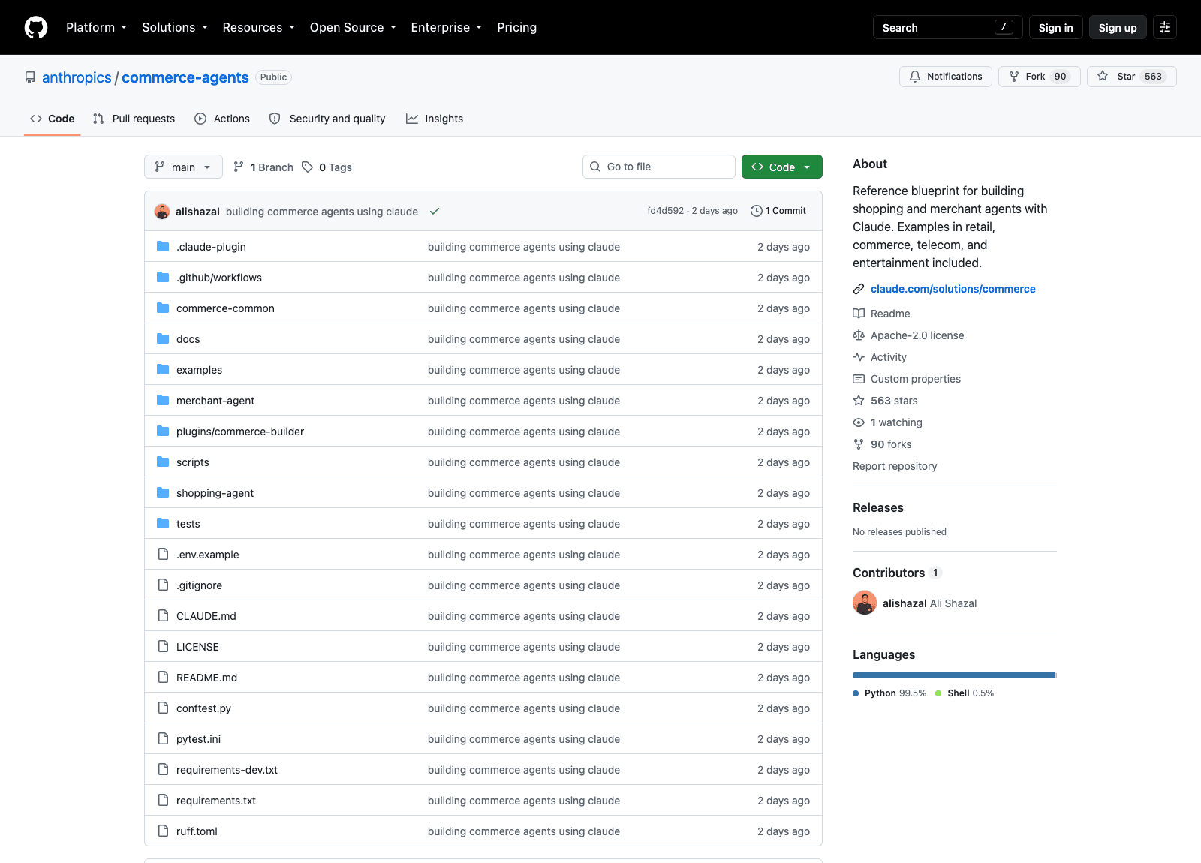
Task: Click the Sign up button
Action: click(1118, 27)
